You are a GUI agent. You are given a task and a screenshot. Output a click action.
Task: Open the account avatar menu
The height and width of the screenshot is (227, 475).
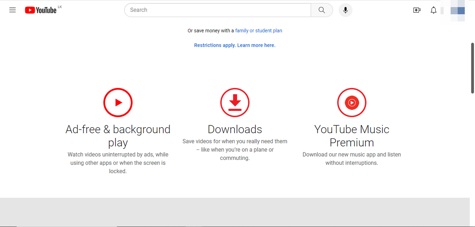tap(458, 10)
